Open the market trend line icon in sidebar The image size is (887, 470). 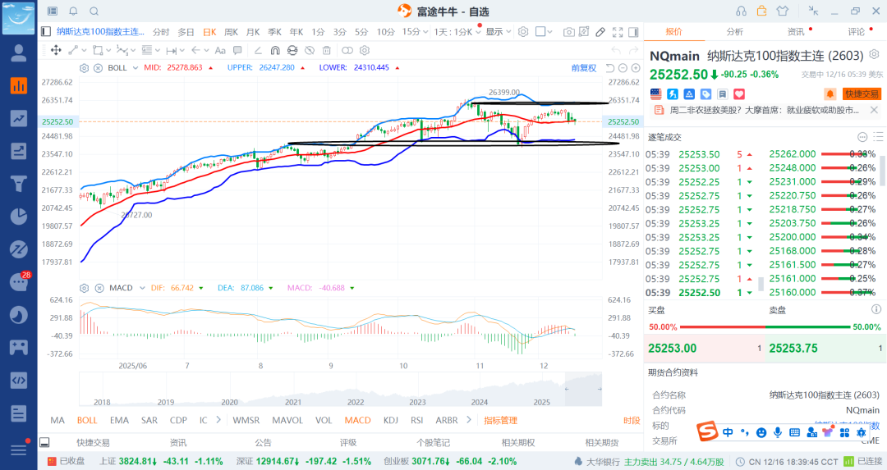pyautogui.click(x=19, y=119)
